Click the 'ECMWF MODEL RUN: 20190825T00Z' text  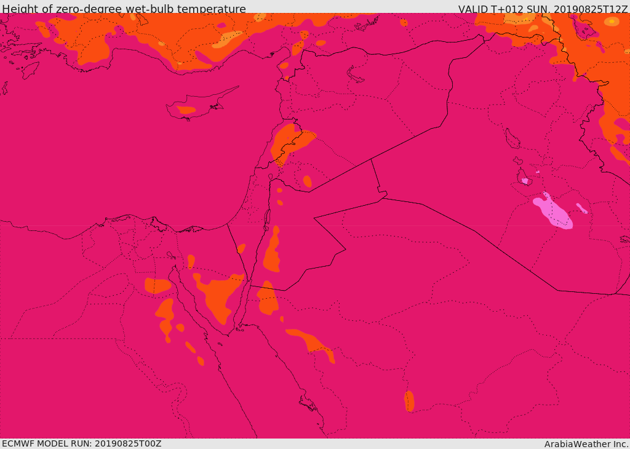(x=82, y=444)
